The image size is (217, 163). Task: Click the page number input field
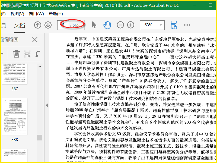point(63,25)
